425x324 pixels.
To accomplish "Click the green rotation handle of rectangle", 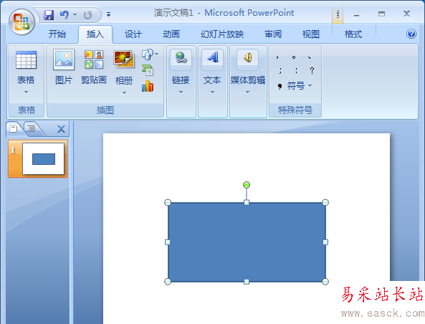I will [x=247, y=185].
